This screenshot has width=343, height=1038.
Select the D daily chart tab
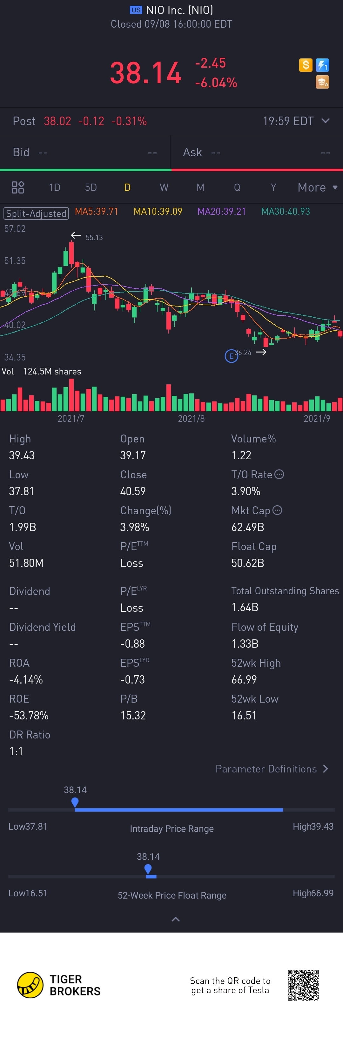click(x=127, y=187)
